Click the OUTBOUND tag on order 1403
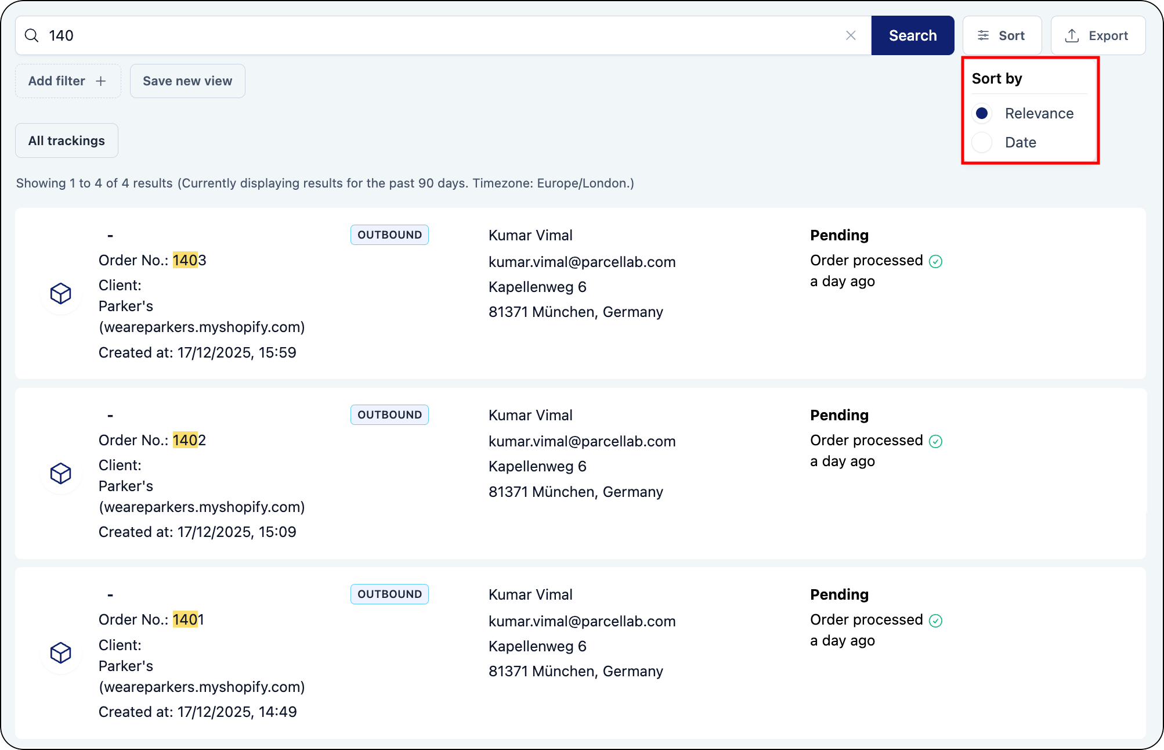This screenshot has height=750, width=1164. tap(389, 235)
